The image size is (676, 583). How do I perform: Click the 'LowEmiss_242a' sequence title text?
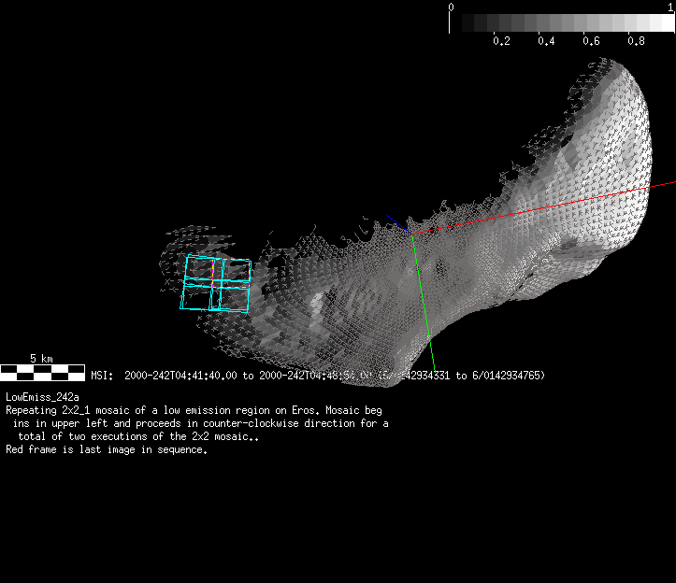tap(42, 397)
